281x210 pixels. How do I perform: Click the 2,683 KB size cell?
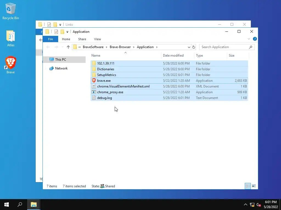241,81
